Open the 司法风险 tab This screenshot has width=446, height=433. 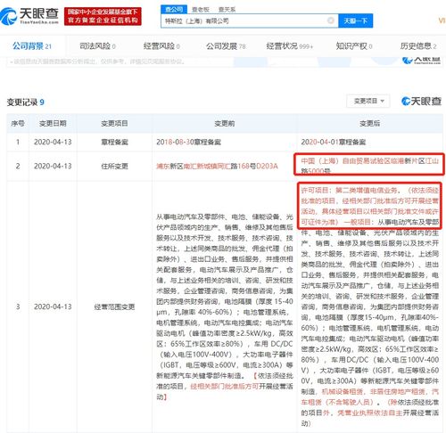(97, 46)
